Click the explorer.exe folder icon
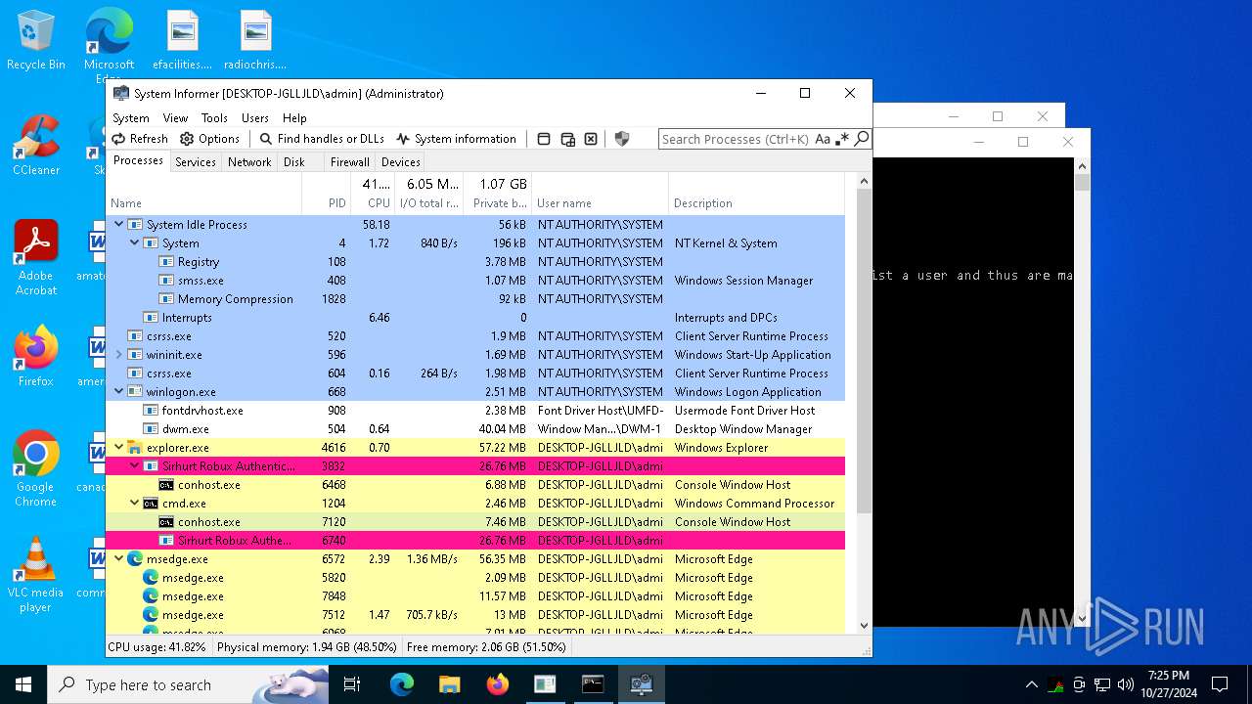 coord(135,447)
